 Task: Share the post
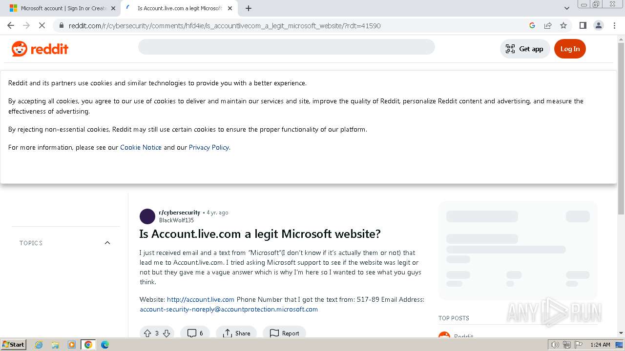point(236,333)
